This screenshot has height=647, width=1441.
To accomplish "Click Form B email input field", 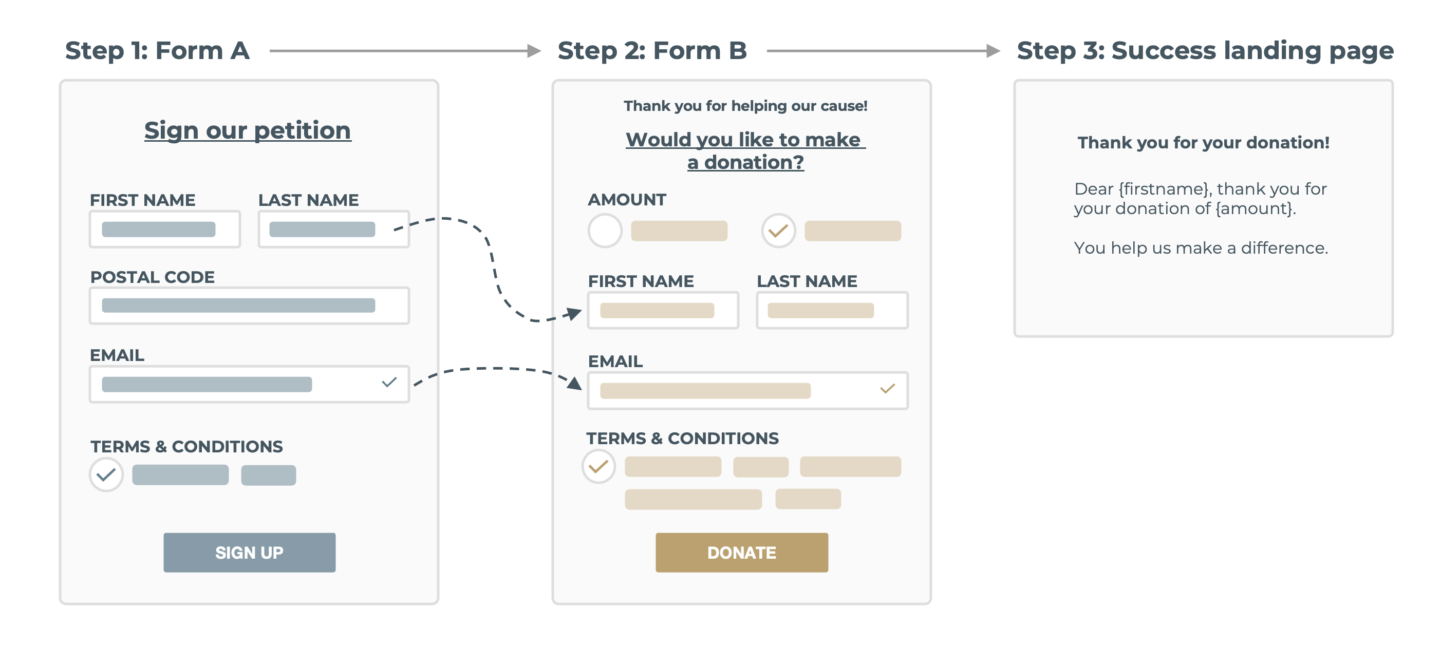I will tap(748, 390).
